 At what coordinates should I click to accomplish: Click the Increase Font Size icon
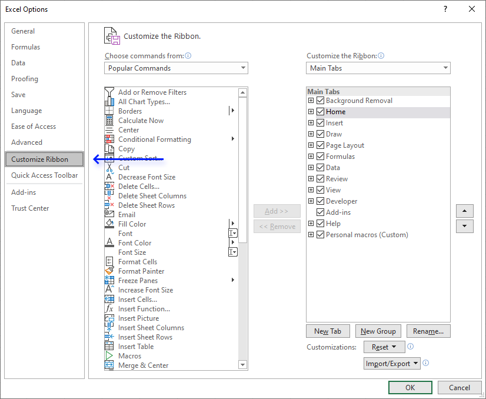pos(109,290)
